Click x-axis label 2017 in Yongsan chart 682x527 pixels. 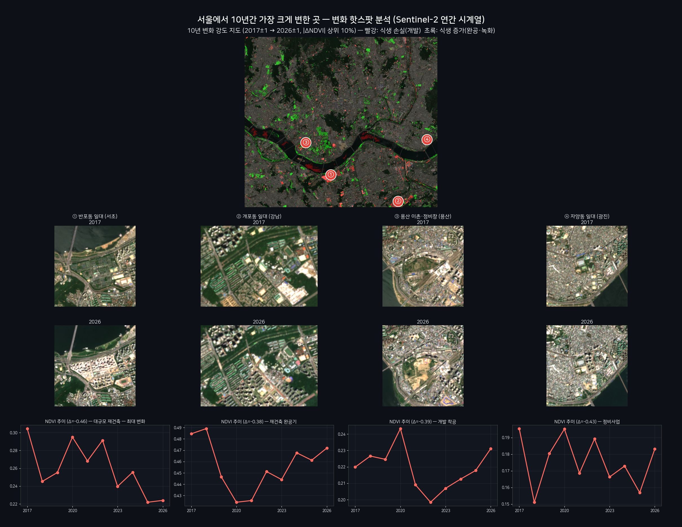pyautogui.click(x=355, y=510)
